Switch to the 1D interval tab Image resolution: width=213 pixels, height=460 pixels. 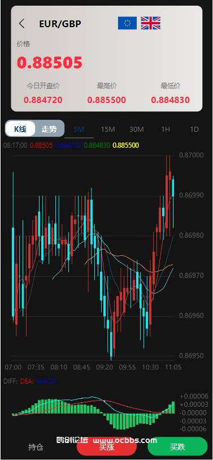coord(194,130)
